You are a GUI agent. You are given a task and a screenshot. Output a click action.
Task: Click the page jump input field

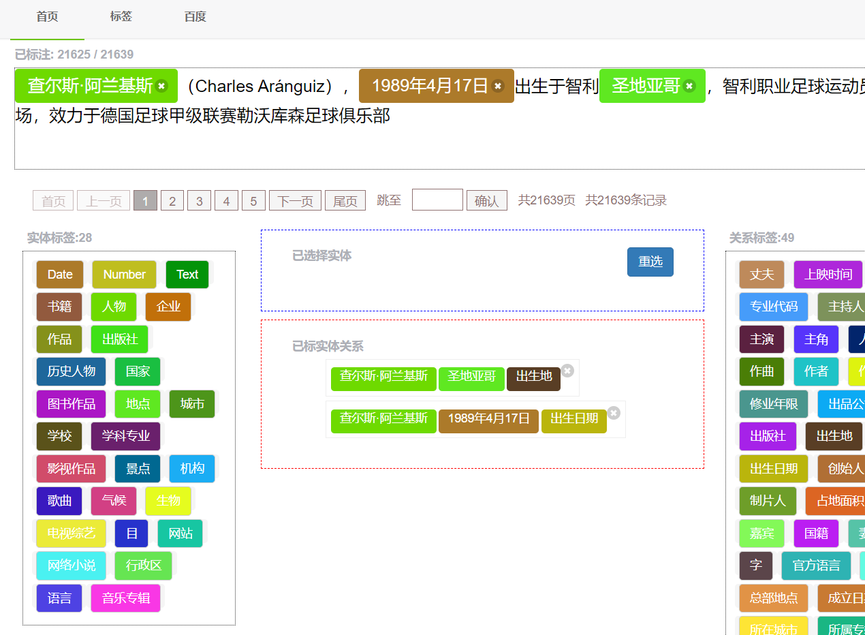point(437,200)
